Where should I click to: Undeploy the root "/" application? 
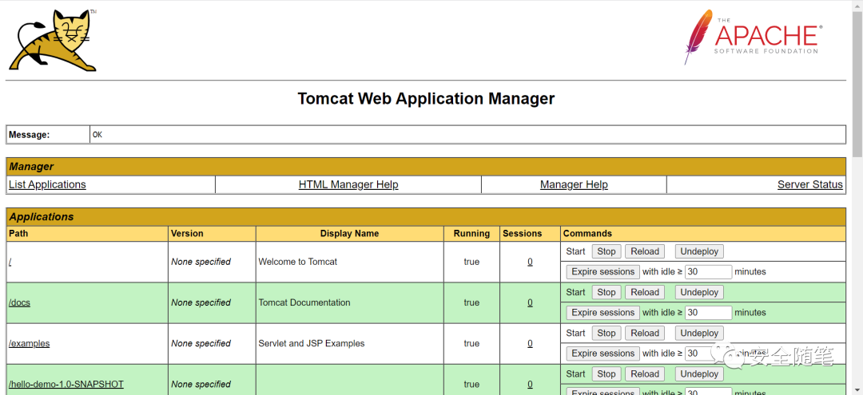[699, 251]
